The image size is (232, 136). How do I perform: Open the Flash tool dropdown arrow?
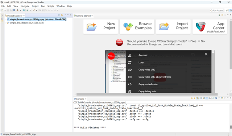[37, 10]
